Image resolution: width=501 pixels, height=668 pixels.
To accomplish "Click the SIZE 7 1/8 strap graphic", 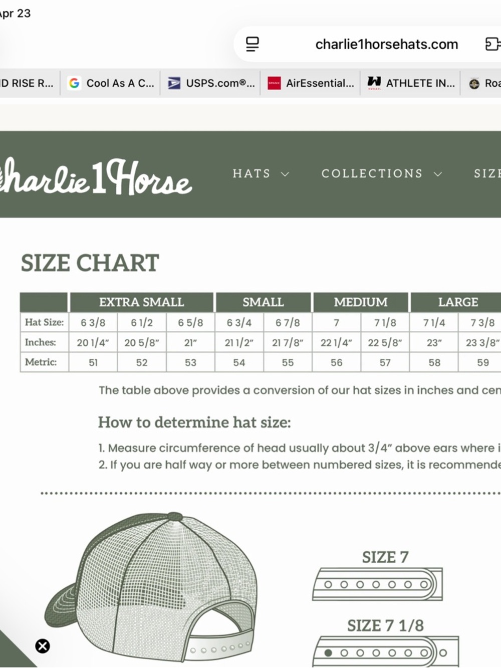I will click(x=386, y=651).
